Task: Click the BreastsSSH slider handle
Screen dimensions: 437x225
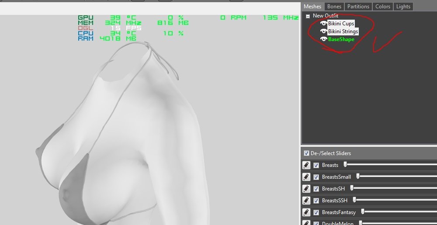Action: (354, 200)
